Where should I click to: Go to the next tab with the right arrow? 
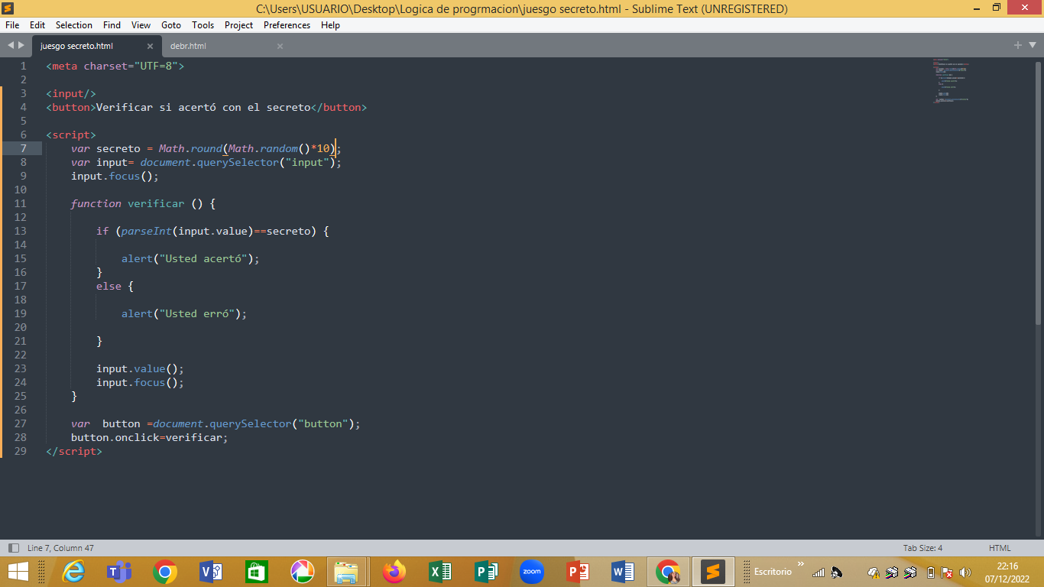point(21,46)
